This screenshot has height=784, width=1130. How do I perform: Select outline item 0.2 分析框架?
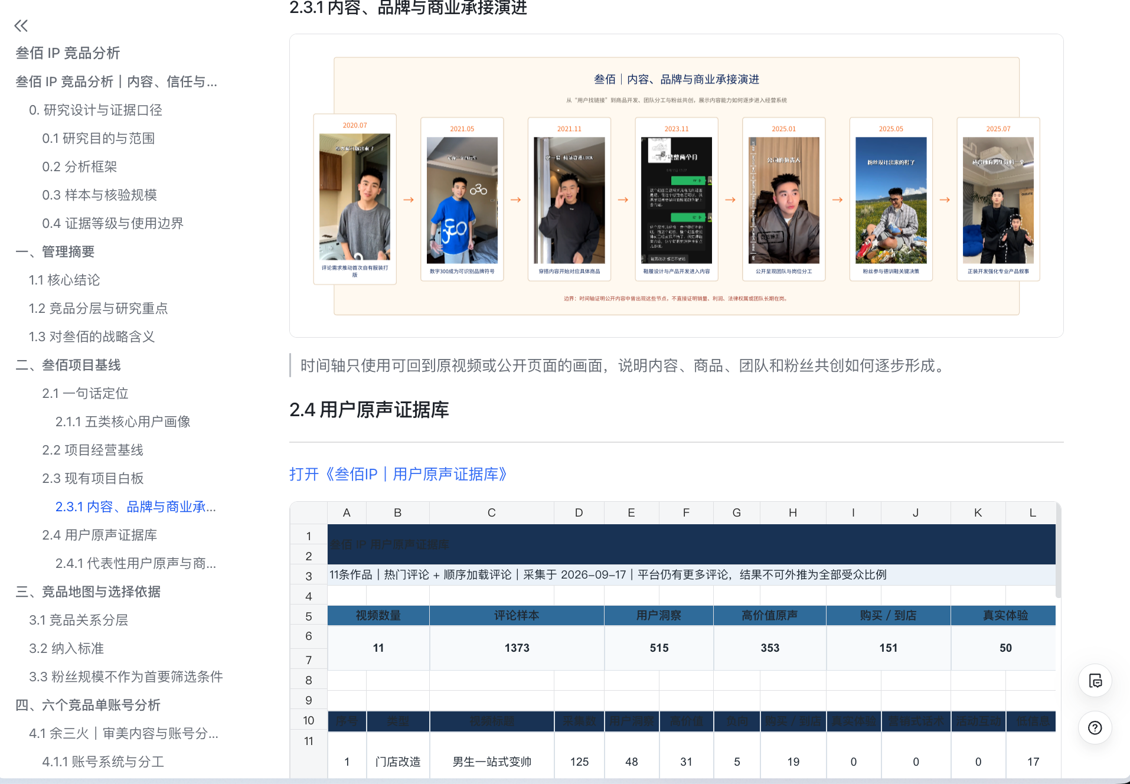[80, 166]
